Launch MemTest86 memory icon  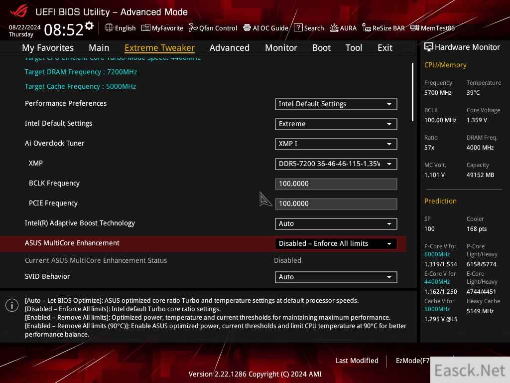pos(415,28)
